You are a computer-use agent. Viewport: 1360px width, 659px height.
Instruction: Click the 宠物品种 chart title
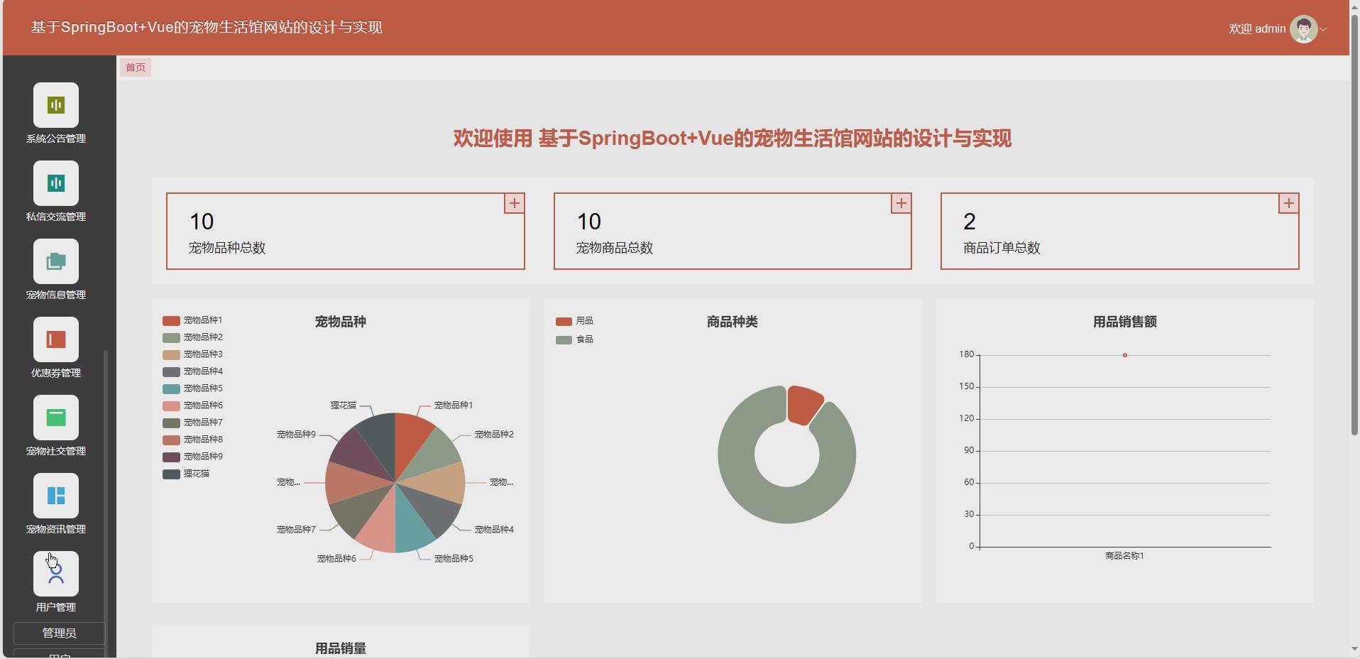point(341,322)
